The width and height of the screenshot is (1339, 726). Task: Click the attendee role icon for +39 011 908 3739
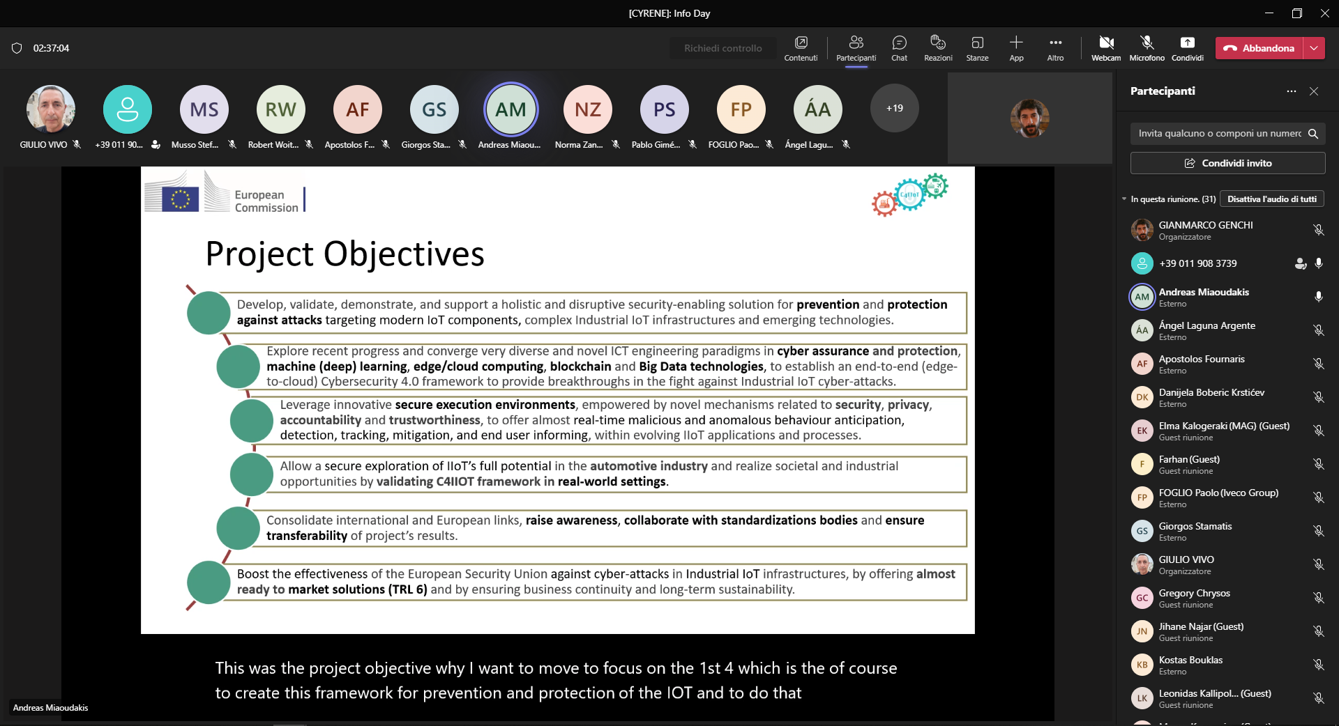pyautogui.click(x=1300, y=263)
